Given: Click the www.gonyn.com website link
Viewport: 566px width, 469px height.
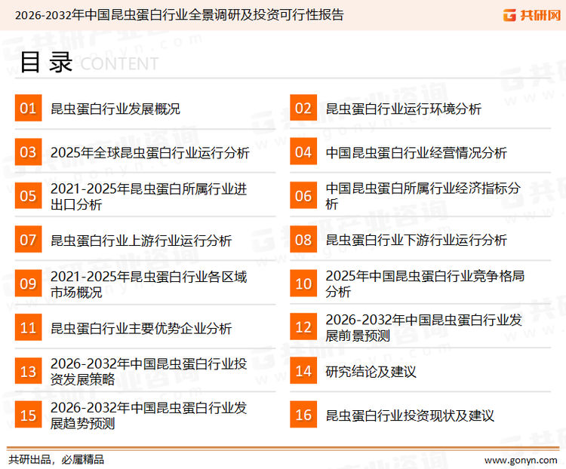Looking at the screenshot, I should [520, 459].
